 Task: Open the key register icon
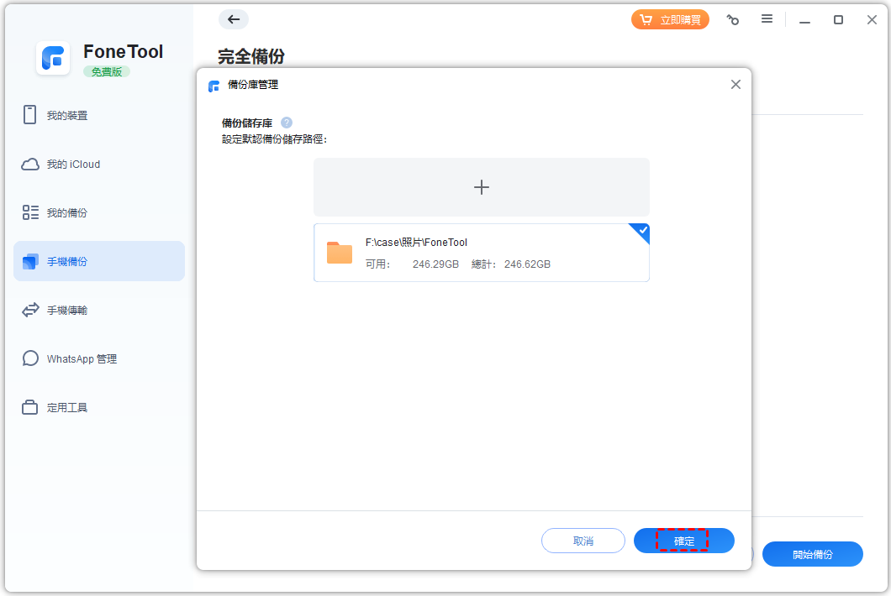pos(732,20)
